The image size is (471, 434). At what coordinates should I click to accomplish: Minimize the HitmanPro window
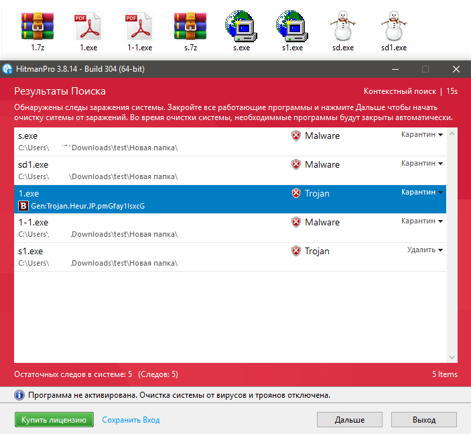click(x=395, y=69)
